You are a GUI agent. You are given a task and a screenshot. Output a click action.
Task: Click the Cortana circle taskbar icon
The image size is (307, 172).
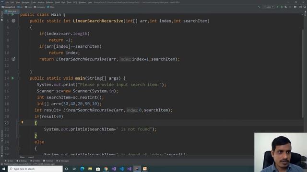coord(67,169)
